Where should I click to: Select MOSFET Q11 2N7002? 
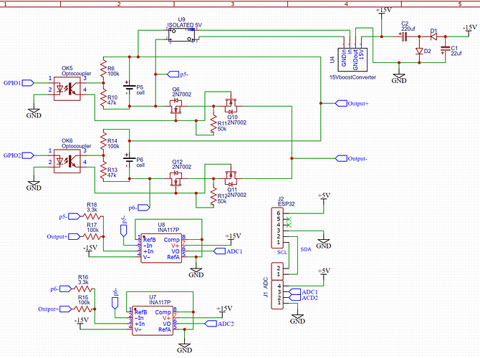[x=231, y=179]
